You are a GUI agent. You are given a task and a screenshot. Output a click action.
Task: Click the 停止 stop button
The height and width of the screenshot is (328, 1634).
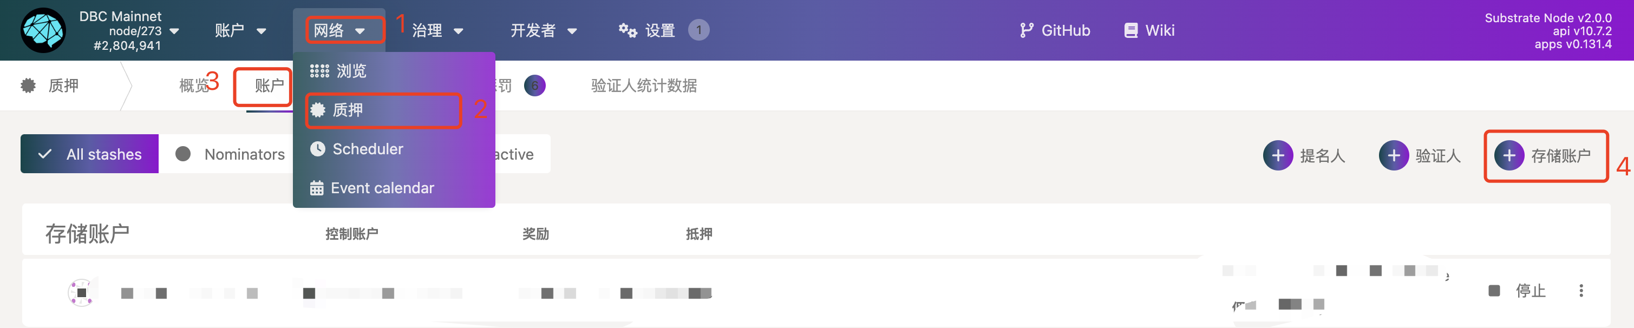click(x=1517, y=291)
